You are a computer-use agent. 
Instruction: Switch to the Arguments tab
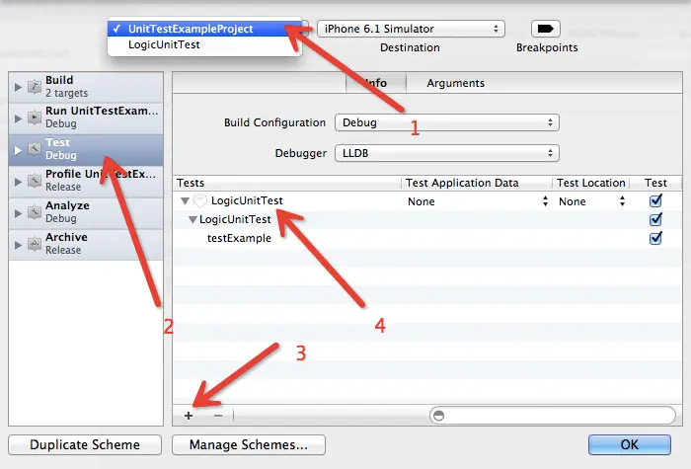[x=455, y=84]
